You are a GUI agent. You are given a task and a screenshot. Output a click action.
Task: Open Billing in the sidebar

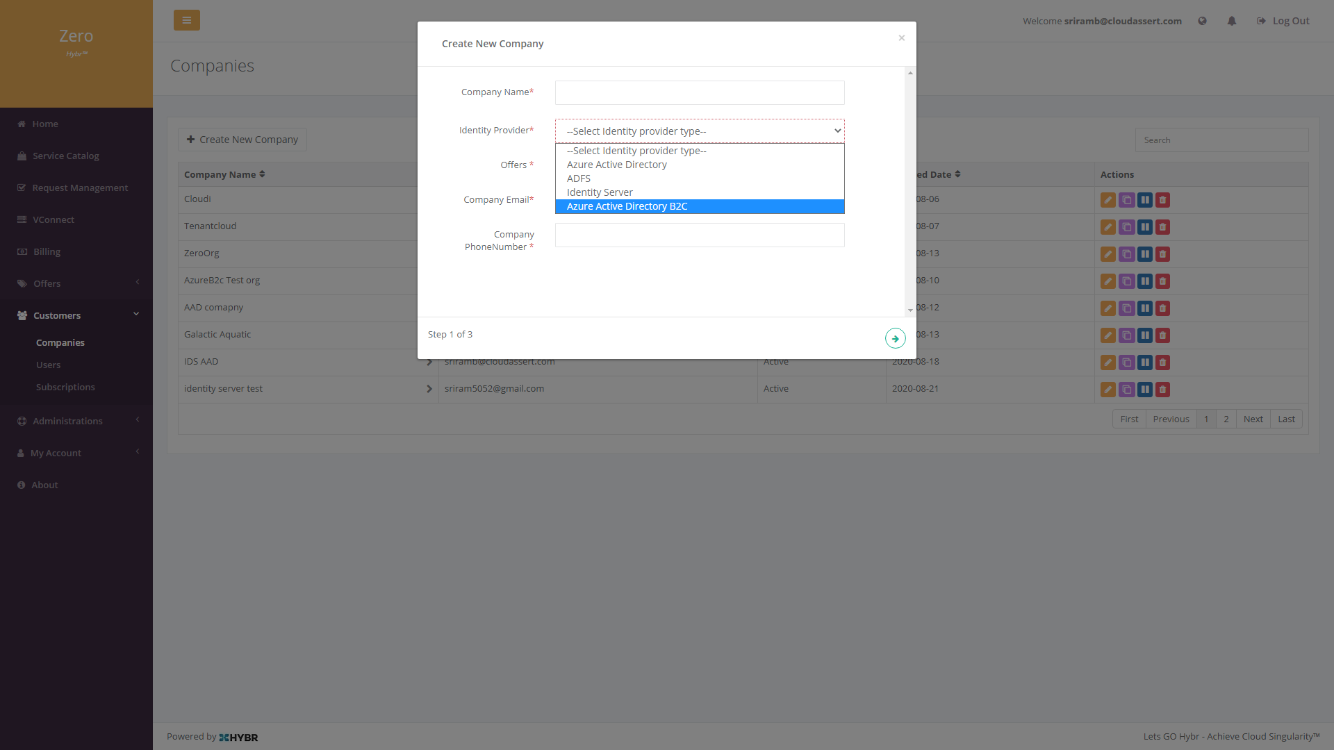(76, 251)
